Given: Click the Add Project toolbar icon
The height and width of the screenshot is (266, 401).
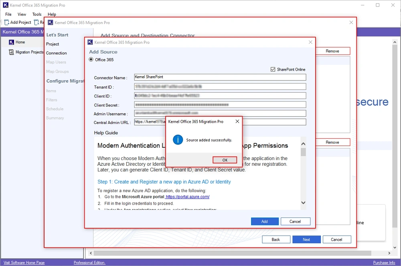Looking at the screenshot, I should tap(7, 22).
